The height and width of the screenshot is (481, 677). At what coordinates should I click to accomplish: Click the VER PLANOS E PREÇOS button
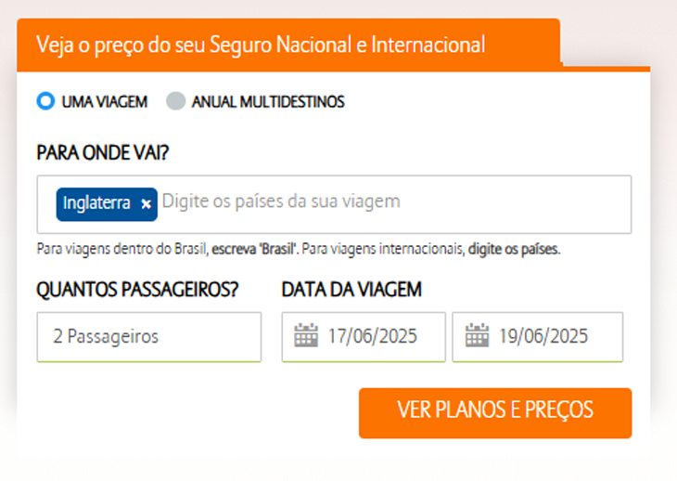pyautogui.click(x=495, y=412)
